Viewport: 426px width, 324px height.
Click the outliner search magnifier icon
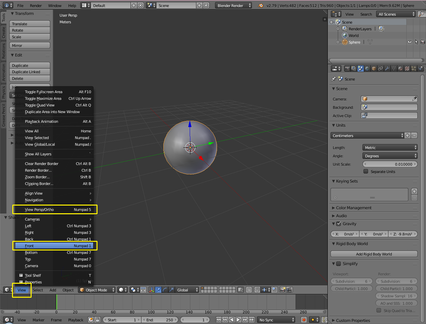421,14
